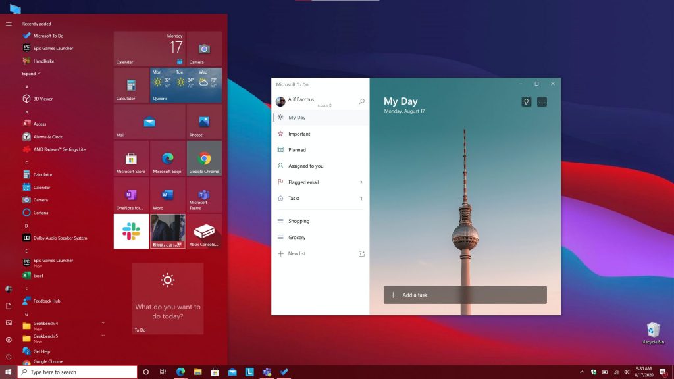Viewport: 674px width, 379px height.
Task: Show hidden system tray icons
Action: tap(582, 372)
